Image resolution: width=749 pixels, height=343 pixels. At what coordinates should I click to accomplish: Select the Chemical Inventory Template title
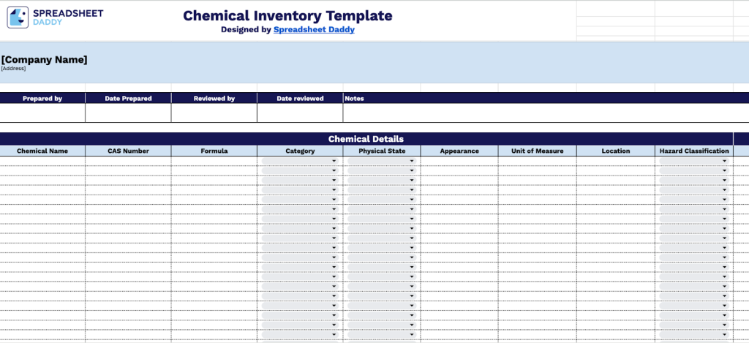(287, 16)
